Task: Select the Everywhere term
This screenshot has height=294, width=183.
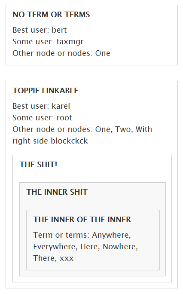Action: tap(54, 247)
